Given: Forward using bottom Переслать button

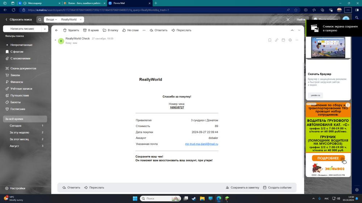Looking at the screenshot, I should point(94,187).
